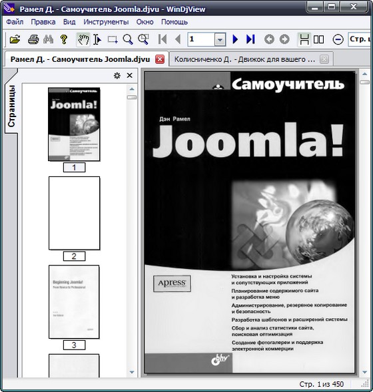Screen dimensions: 373x392
Task: Close the Колисниченко Д. document tab
Action: tap(324, 59)
